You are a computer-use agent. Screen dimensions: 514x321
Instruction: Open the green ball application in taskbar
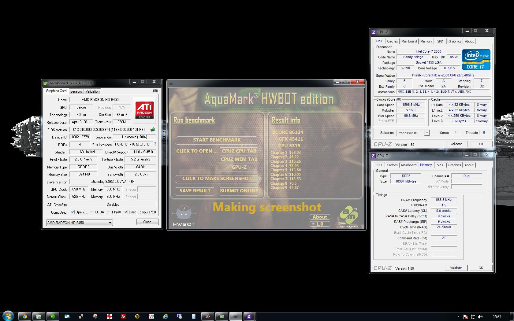[53, 316]
